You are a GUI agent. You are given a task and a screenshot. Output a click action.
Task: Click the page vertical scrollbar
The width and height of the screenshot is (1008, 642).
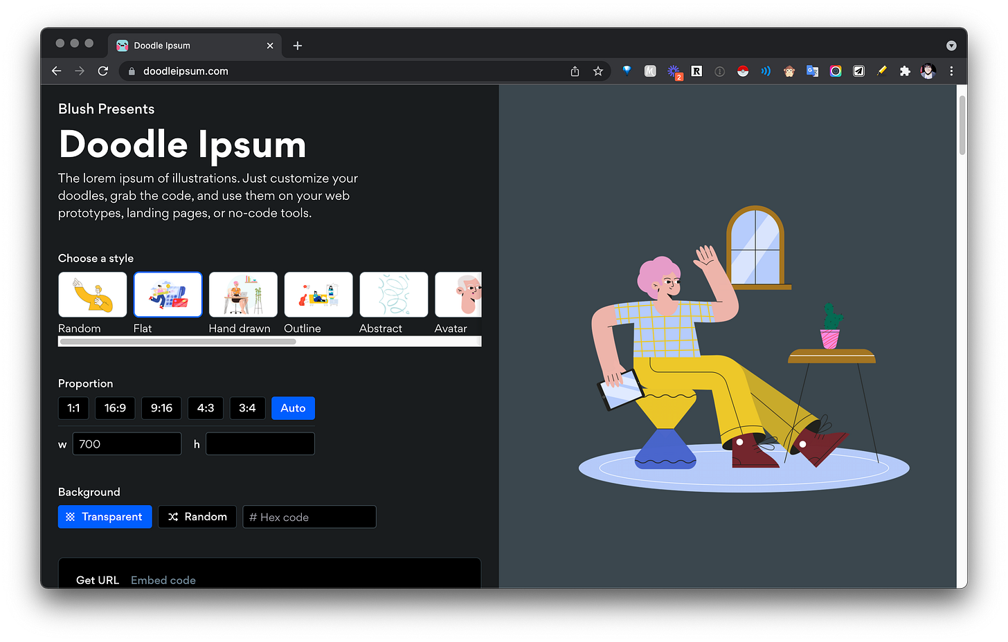click(x=962, y=125)
